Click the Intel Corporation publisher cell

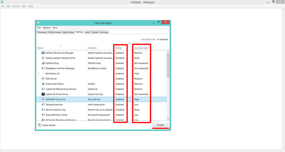(x=96, y=105)
